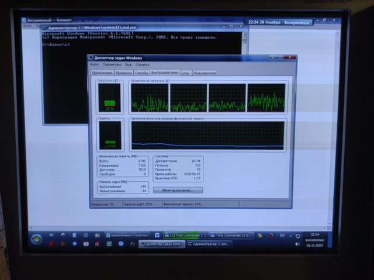Click the Время работы value 0:00:56:47
Screen dimensions: 374x280
click(192, 174)
